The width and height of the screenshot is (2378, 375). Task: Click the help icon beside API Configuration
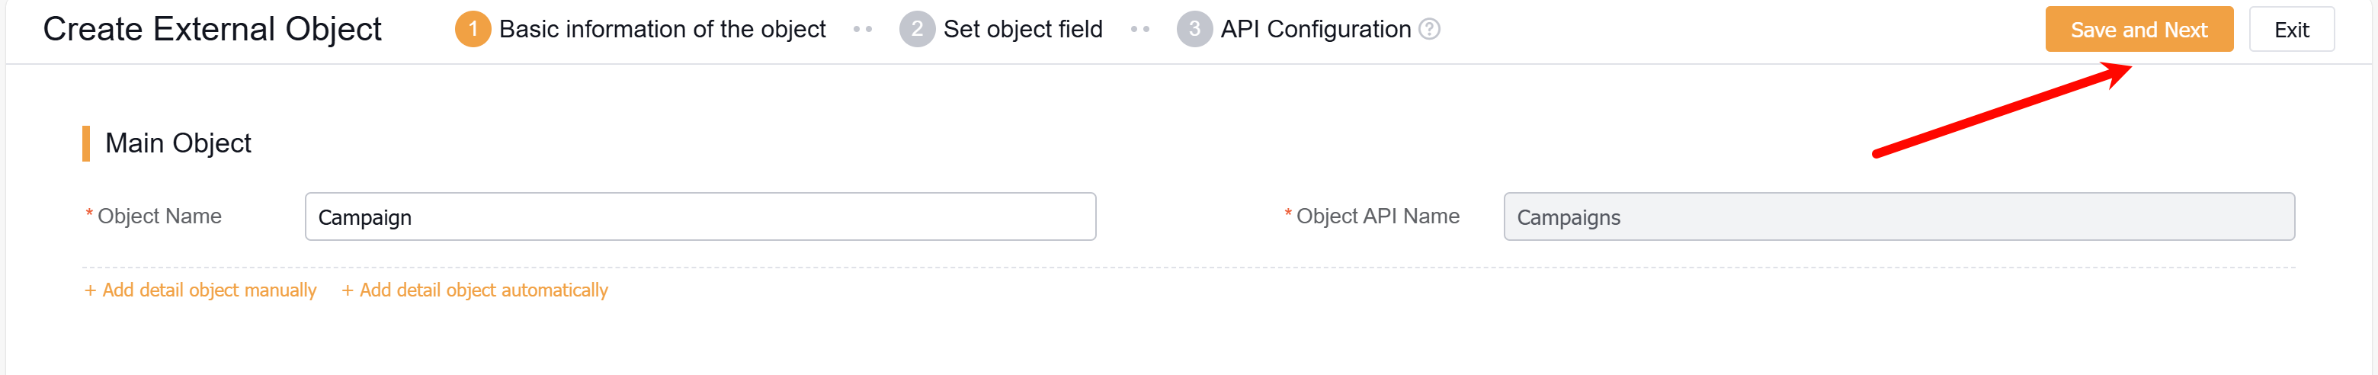(x=1428, y=30)
